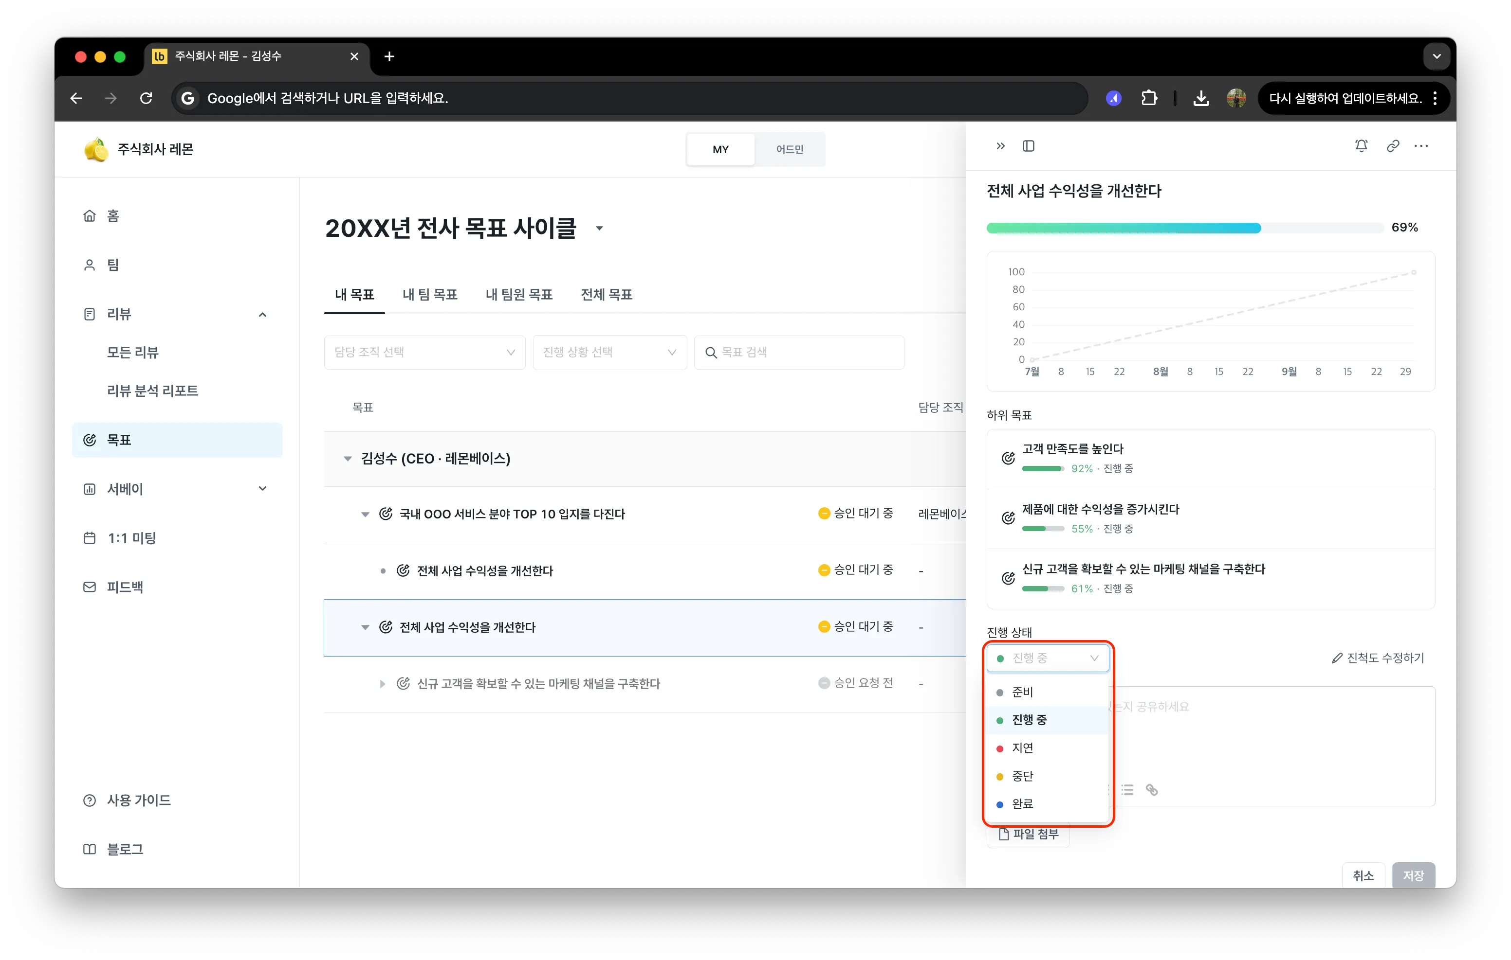The image size is (1511, 960).
Task: Switch to the 어드민 mode toggle
Action: pos(790,149)
